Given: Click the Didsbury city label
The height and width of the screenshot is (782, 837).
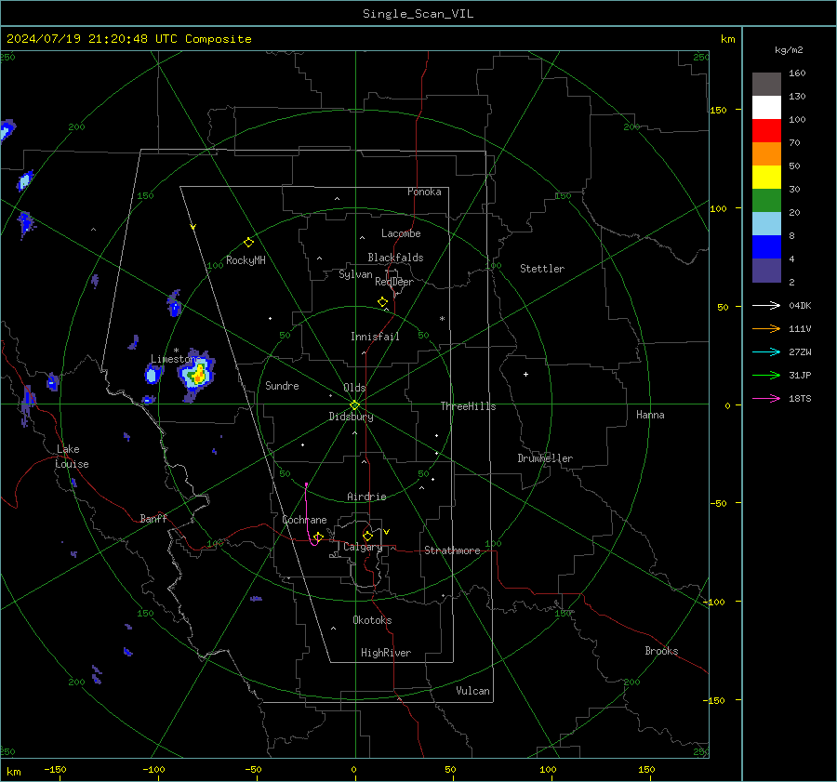Looking at the screenshot, I should pos(352,417).
